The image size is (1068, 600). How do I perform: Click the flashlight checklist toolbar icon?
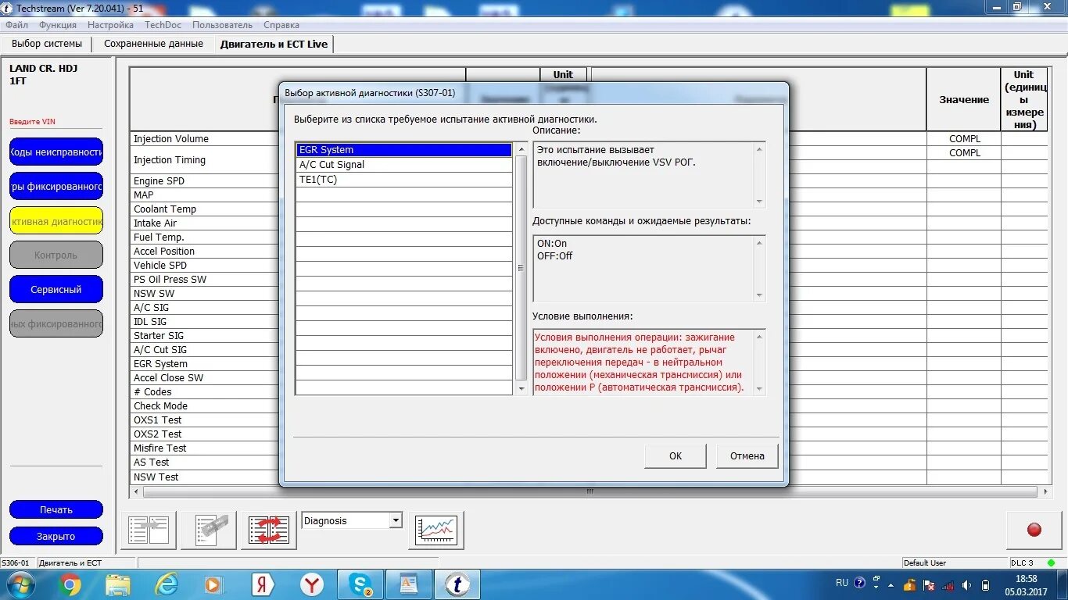click(209, 530)
